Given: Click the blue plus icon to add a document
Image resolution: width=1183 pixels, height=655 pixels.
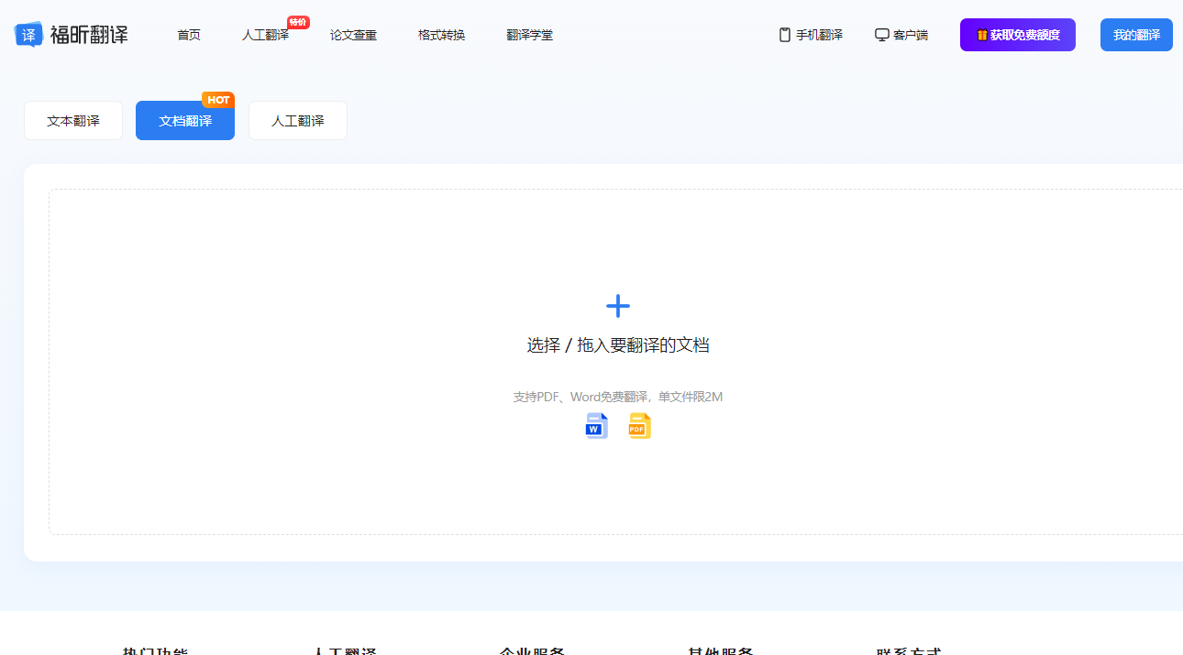Looking at the screenshot, I should 618,306.
